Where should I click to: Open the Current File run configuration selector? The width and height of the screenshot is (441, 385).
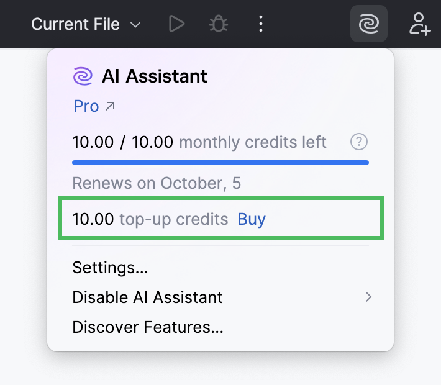75,24
